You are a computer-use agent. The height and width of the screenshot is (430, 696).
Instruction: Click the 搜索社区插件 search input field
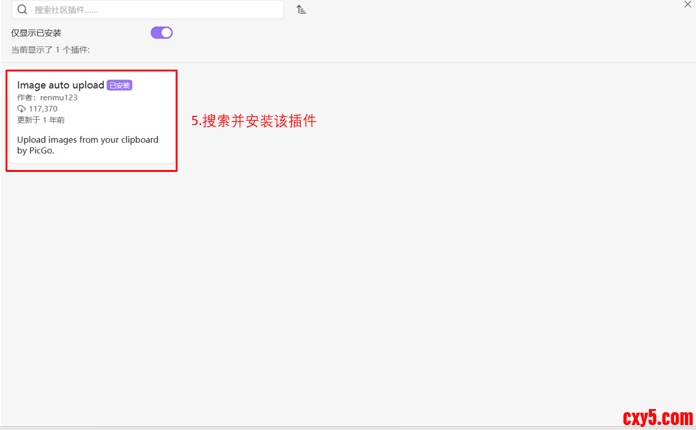pyautogui.click(x=148, y=10)
